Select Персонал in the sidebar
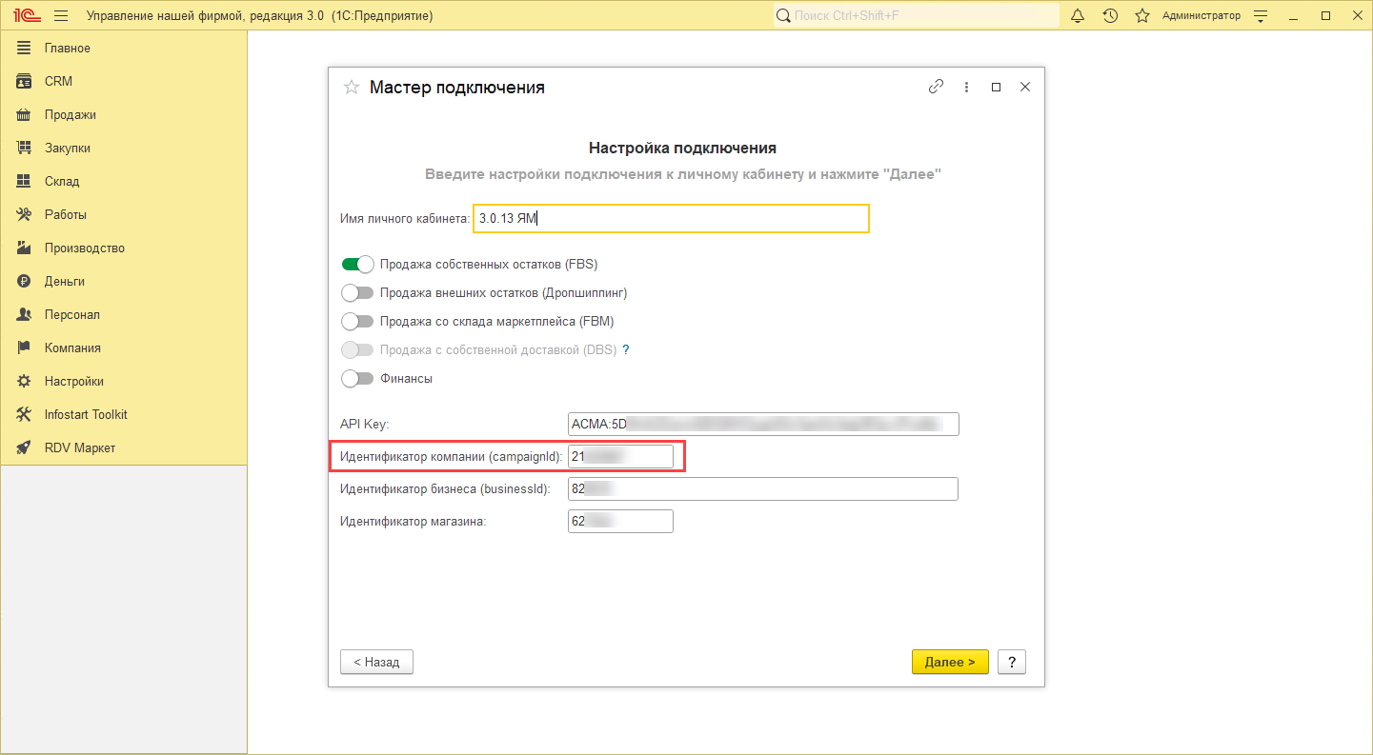Screen dimensions: 1373x755 click(x=124, y=314)
